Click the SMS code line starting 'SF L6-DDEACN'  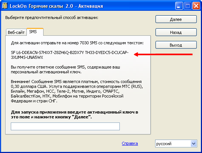[x=70, y=52]
